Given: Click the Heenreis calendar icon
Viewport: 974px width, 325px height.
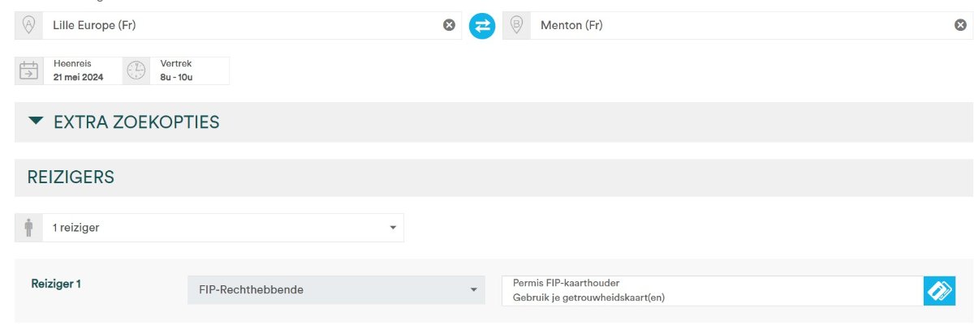Looking at the screenshot, I should 28,71.
